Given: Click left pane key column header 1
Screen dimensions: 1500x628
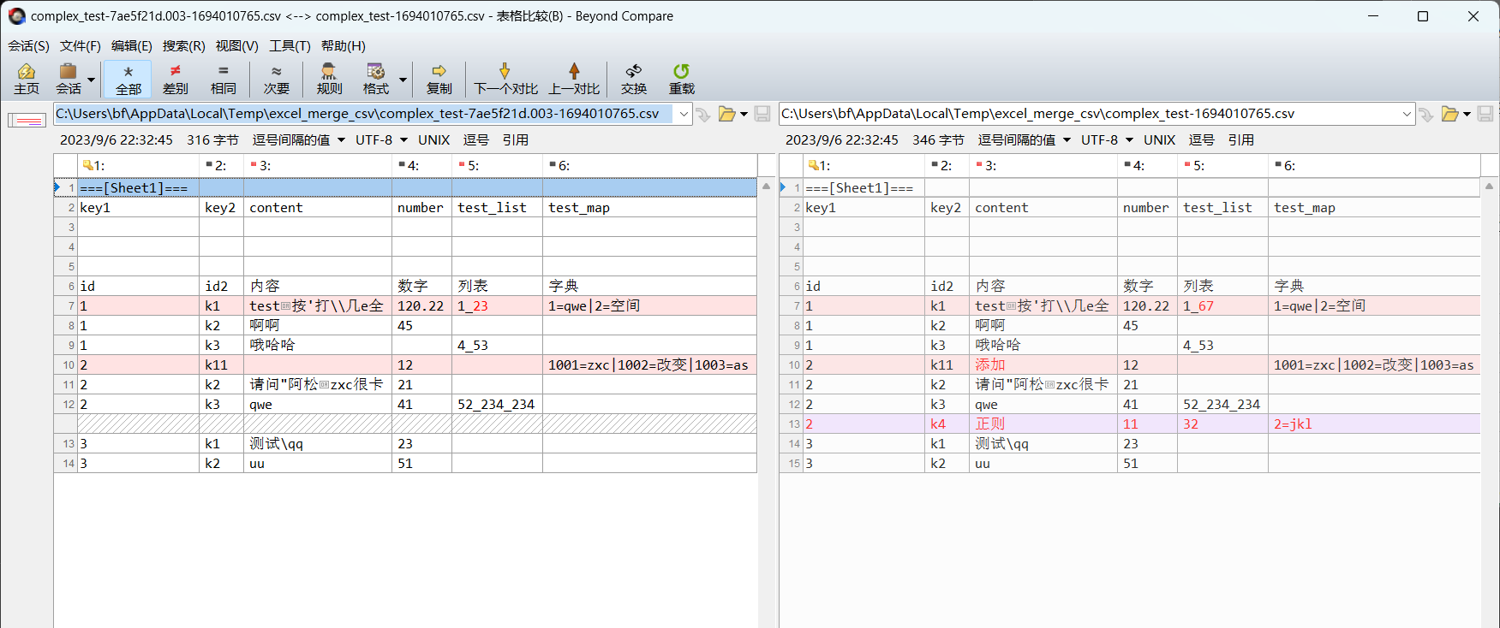Looking at the screenshot, I should pos(139,166).
